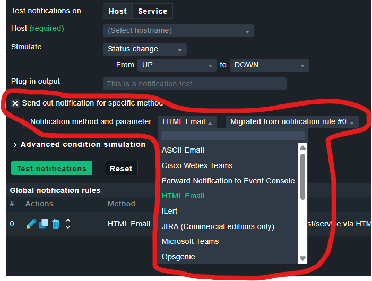Click the scroll-down arrow in the method list
The height and width of the screenshot is (281, 372).
click(x=302, y=258)
